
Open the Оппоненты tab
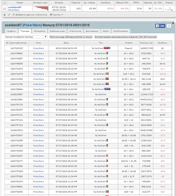pyautogui.click(x=40, y=31)
